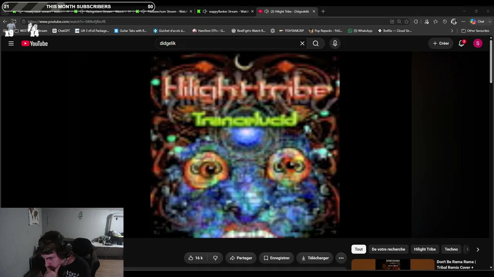The image size is (494, 277).
Task: Open YouTube notifications bell
Action: tap(461, 43)
